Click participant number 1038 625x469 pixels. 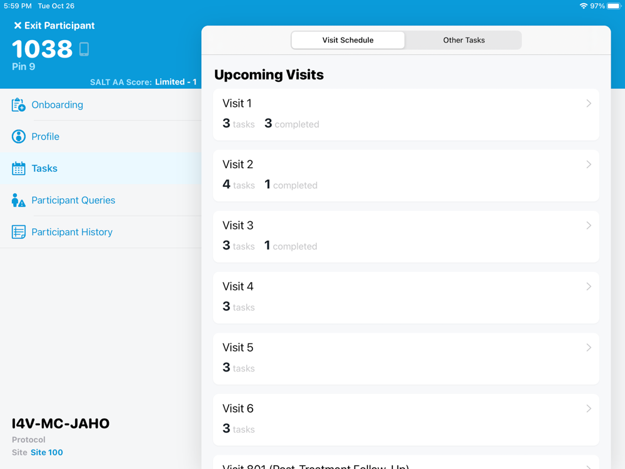[42, 49]
